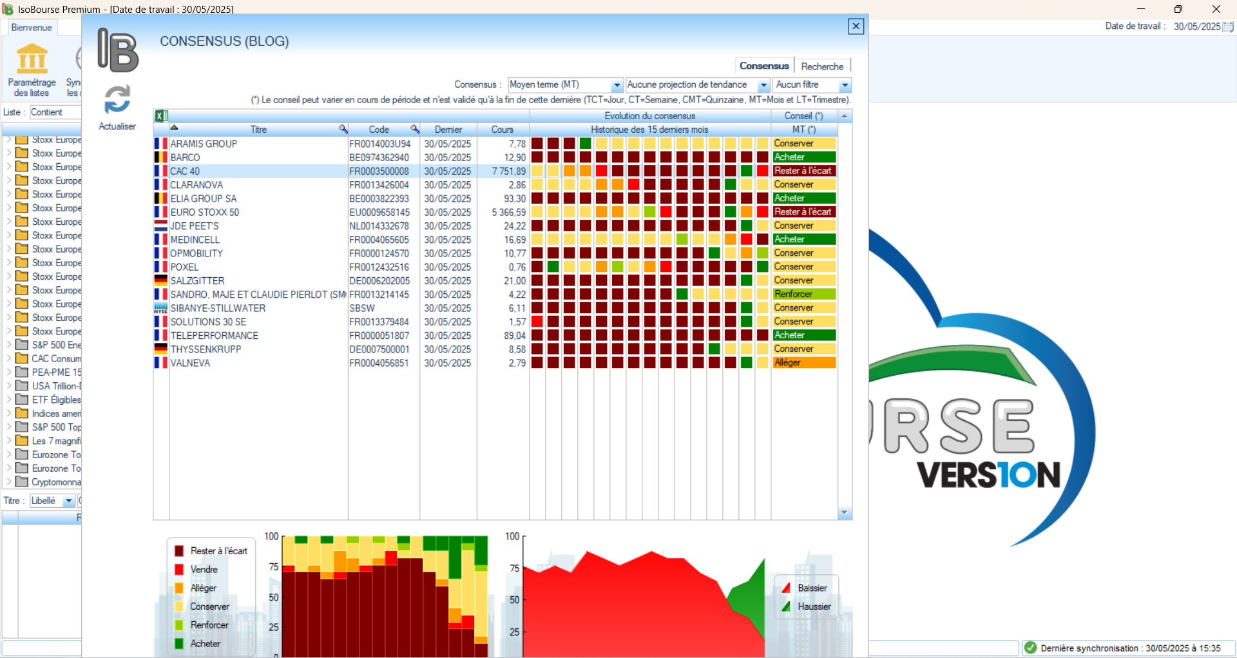Export table with the Excel icon

160,116
